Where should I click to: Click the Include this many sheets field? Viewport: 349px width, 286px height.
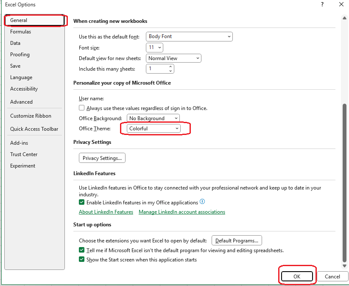click(x=157, y=69)
